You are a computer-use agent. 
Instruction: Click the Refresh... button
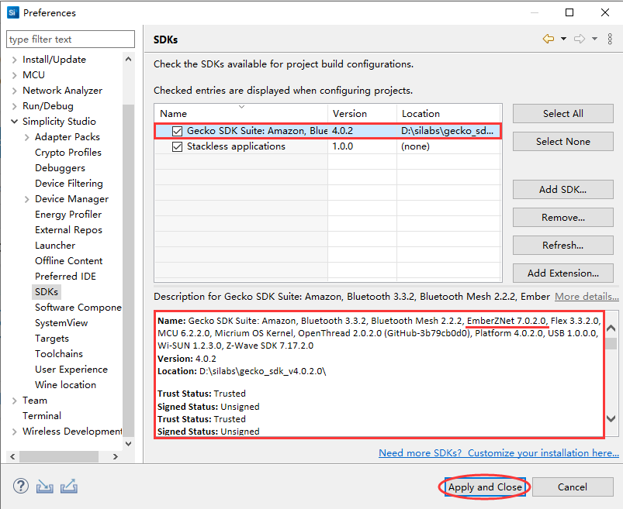coord(562,245)
